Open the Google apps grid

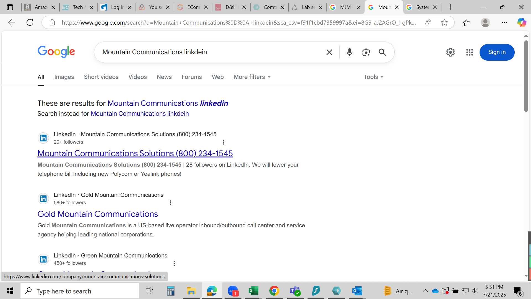[470, 52]
